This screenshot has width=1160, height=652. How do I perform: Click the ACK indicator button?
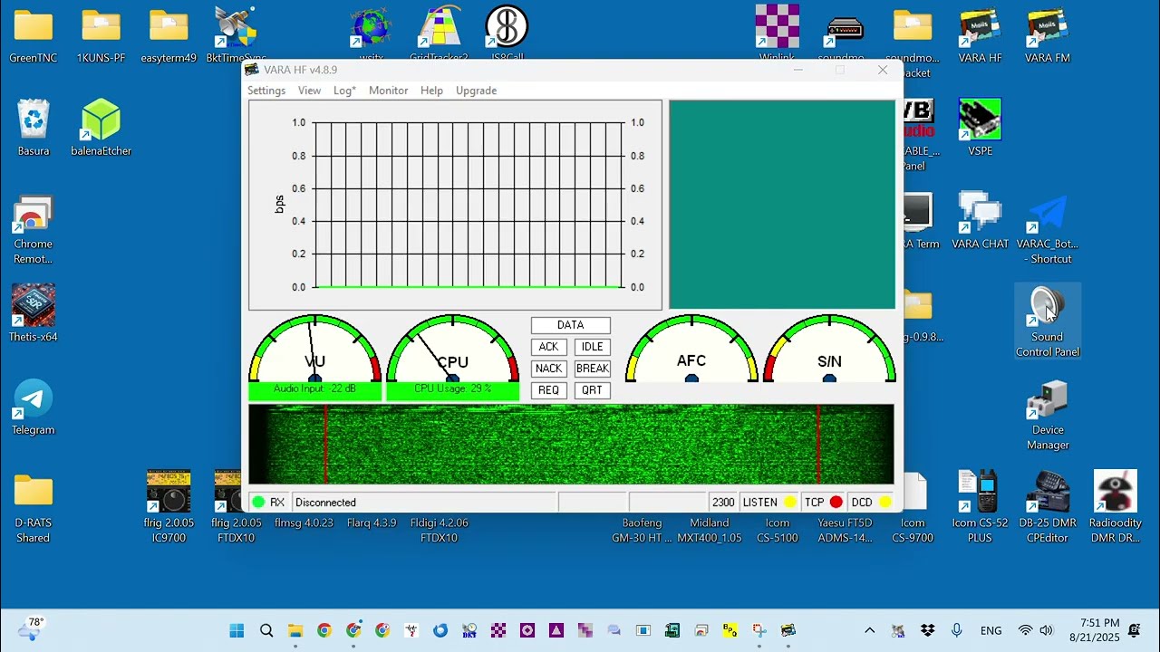[548, 347]
